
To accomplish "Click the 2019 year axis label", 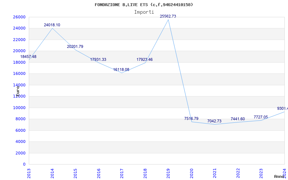I will (x=168, y=173).
